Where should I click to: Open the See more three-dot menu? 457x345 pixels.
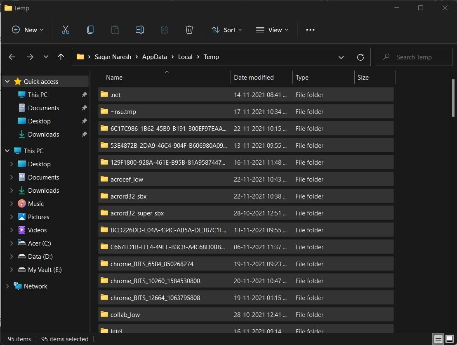click(x=310, y=30)
